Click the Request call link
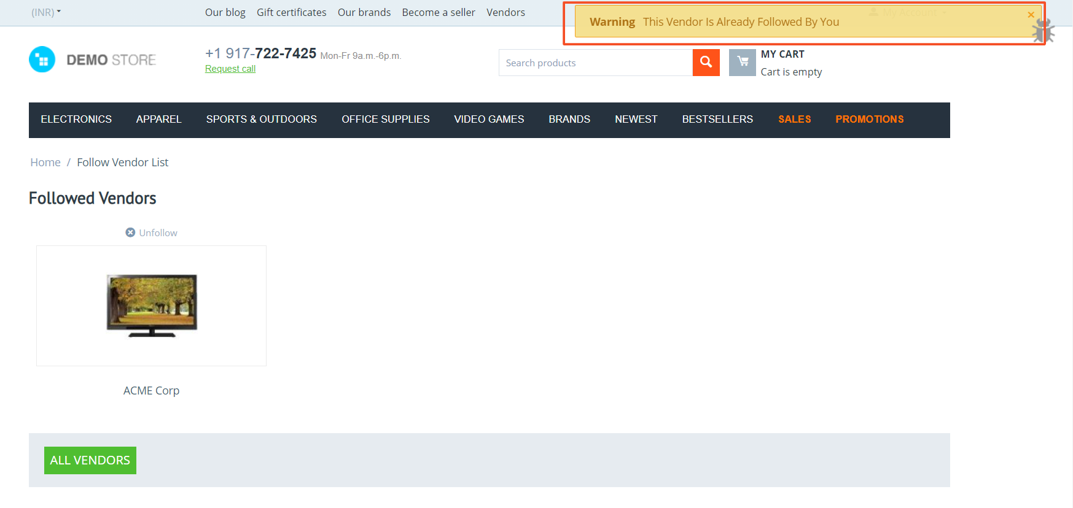Image resolution: width=1073 pixels, height=508 pixels. pyautogui.click(x=230, y=69)
